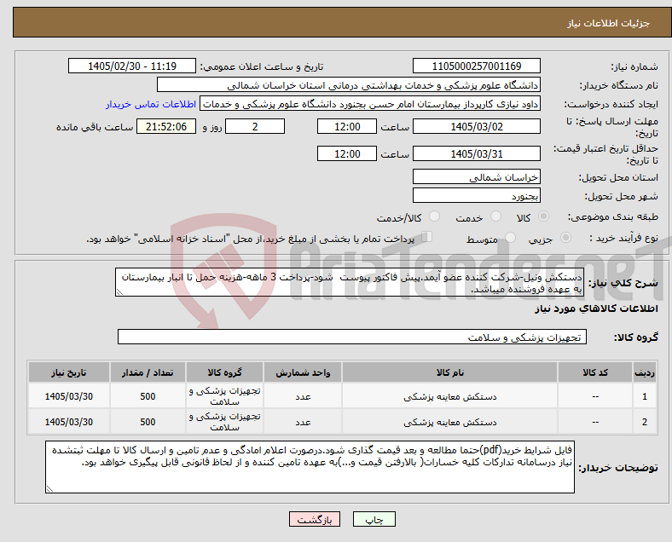This screenshot has width=672, height=542.
Task: Click need date 1405/03/30 in row 1
Action: coord(68,396)
